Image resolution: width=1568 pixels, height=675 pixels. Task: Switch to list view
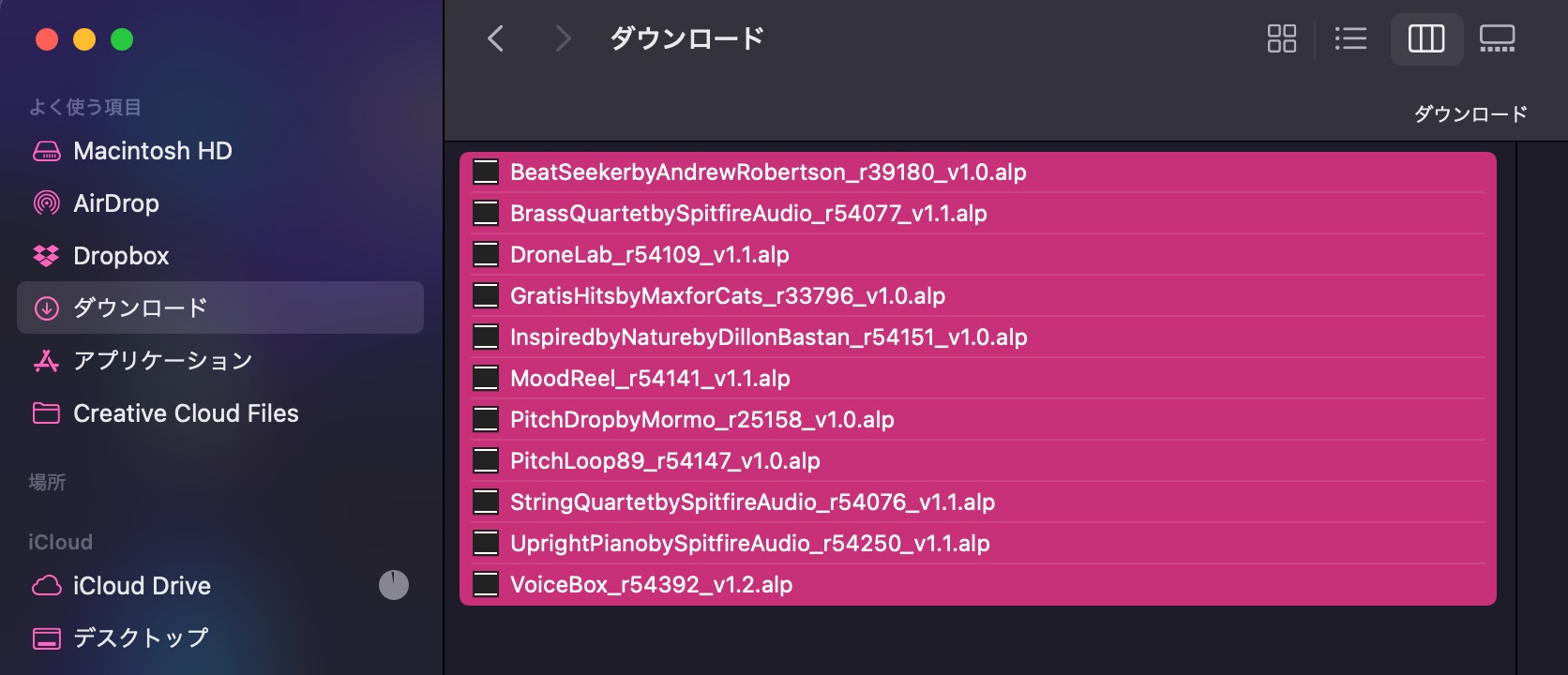(x=1350, y=38)
